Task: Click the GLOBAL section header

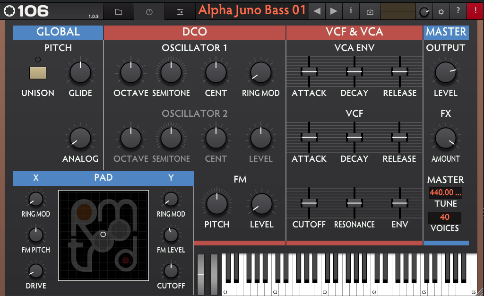Action: (58, 33)
